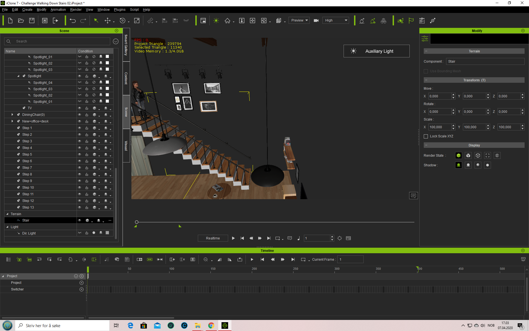Screen dimensions: 529x331
Task: Expand the New+office+desk tree node
Action: click(x=12, y=121)
